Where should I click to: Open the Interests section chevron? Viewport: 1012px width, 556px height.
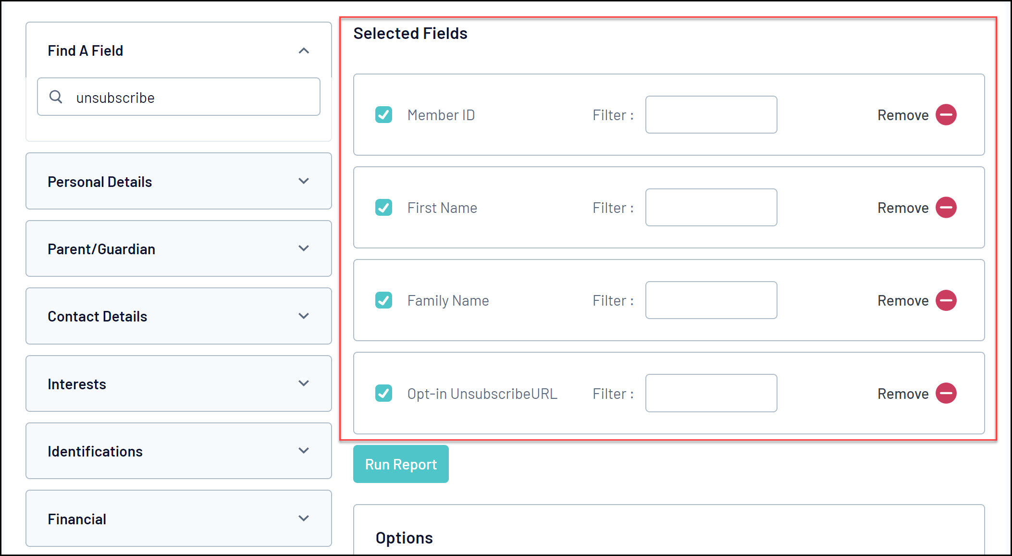click(304, 383)
